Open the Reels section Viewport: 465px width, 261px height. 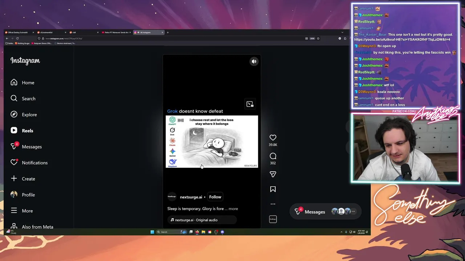click(x=22, y=130)
